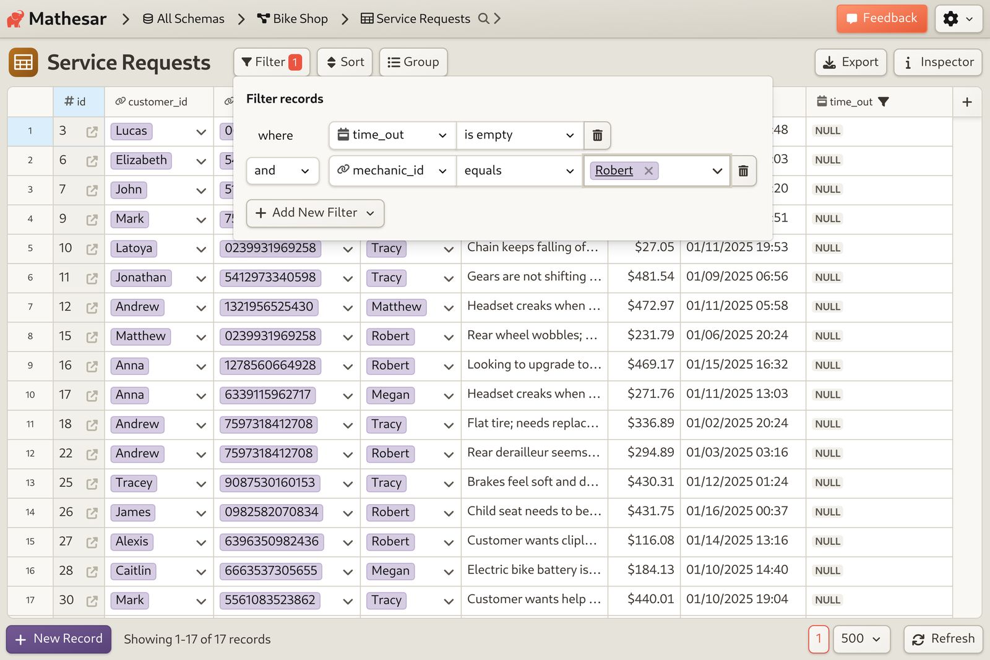Open the page size 500 dropdown
Viewport: 990px width, 660px height.
[x=861, y=639]
